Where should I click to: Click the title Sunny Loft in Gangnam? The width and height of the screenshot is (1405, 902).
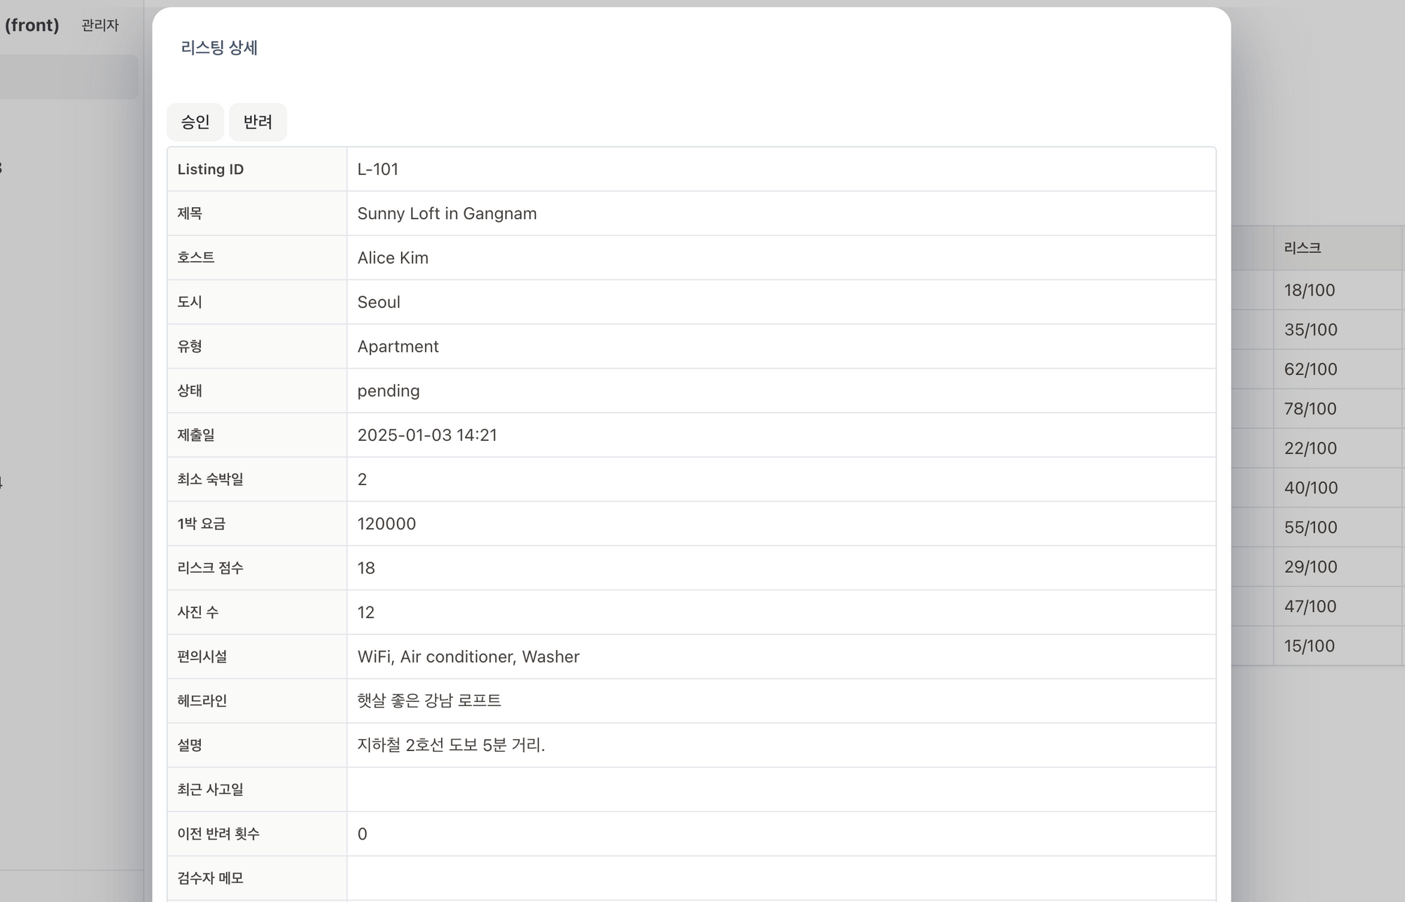coord(447,213)
